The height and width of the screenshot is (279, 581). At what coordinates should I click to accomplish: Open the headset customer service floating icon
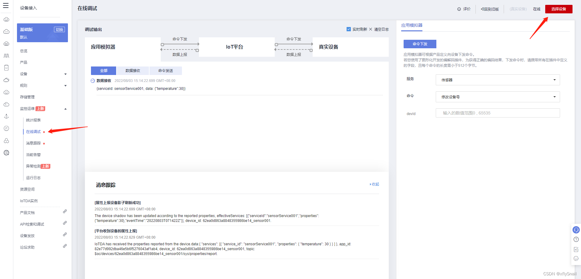576,230
